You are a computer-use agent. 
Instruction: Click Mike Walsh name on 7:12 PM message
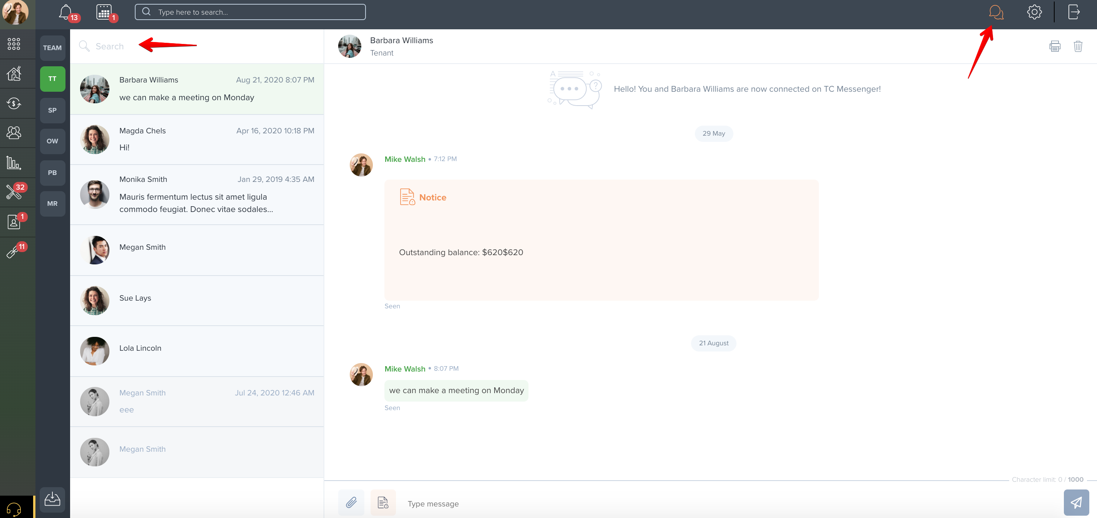click(404, 159)
